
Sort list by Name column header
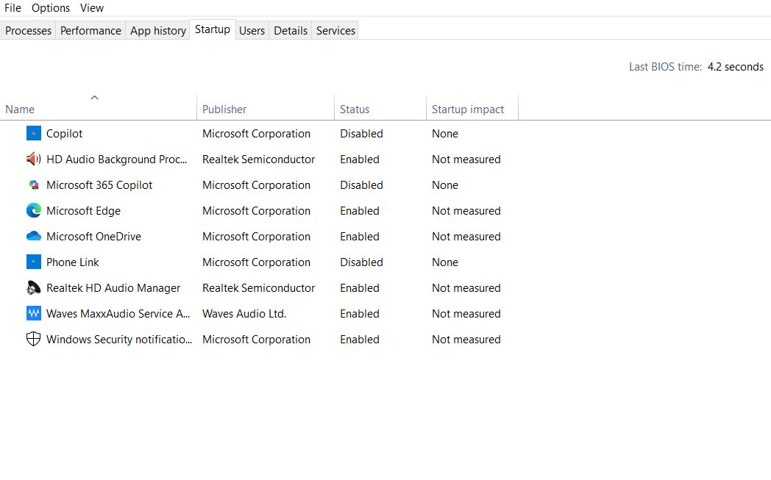pos(20,109)
